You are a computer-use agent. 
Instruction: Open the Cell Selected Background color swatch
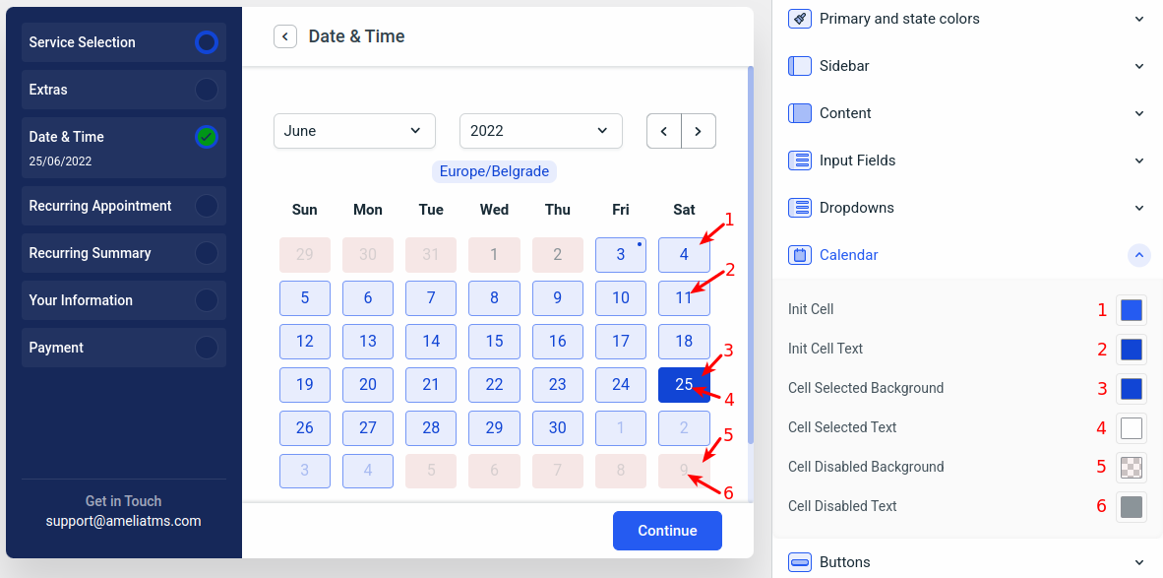(1132, 388)
